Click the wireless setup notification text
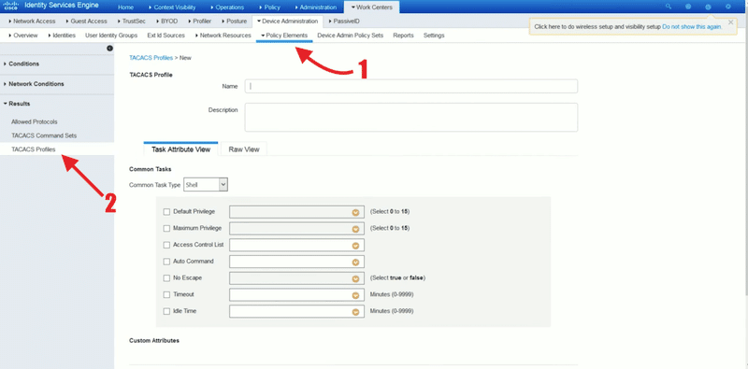Viewport: 748px width, 369px height. pyautogui.click(x=597, y=27)
